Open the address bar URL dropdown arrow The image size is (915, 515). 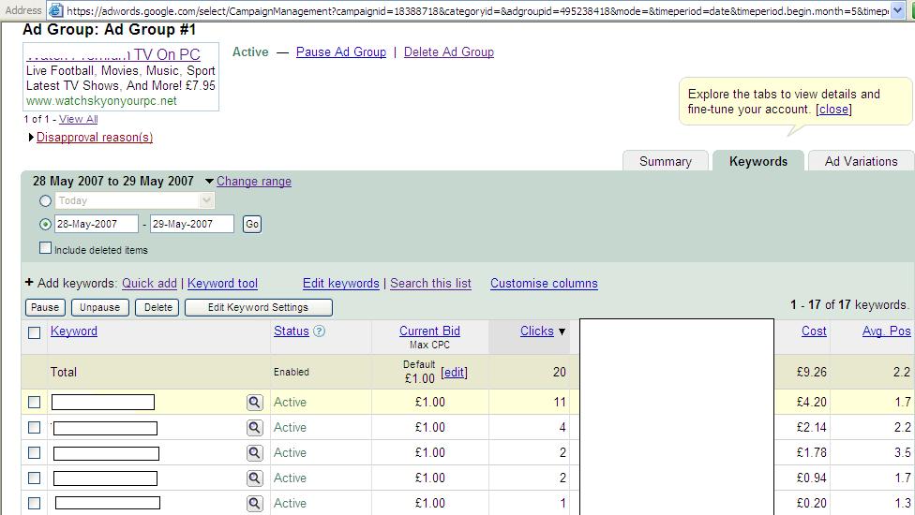[897, 10]
